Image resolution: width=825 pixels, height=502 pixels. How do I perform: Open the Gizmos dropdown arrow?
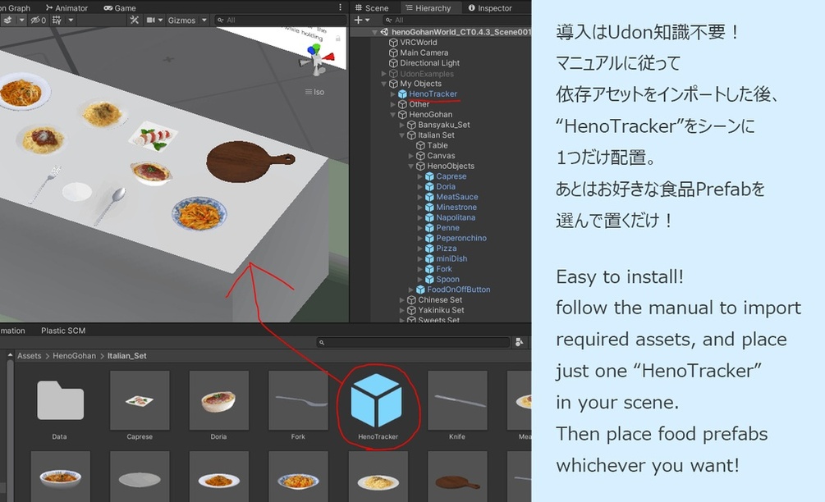[x=204, y=20]
